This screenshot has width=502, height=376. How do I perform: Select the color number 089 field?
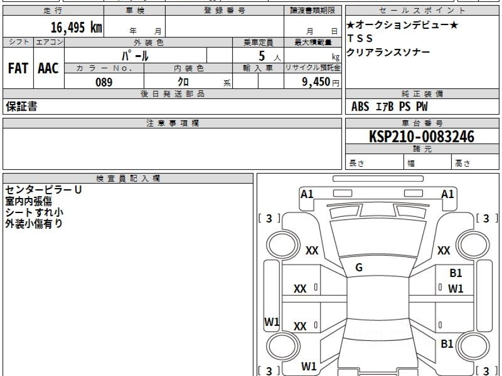[x=104, y=82]
